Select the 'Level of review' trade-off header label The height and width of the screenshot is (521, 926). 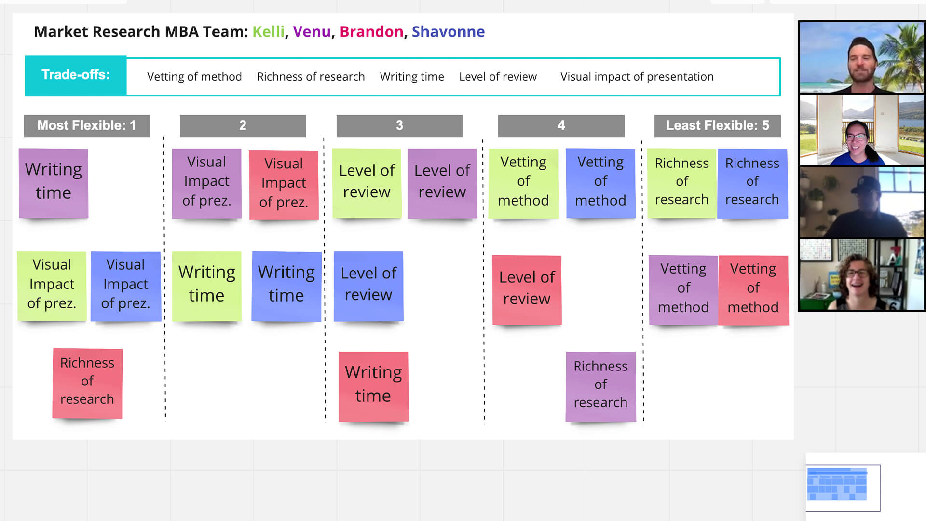pos(498,76)
